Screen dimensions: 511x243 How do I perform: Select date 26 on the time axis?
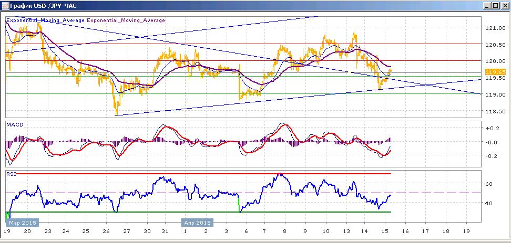click(106, 231)
